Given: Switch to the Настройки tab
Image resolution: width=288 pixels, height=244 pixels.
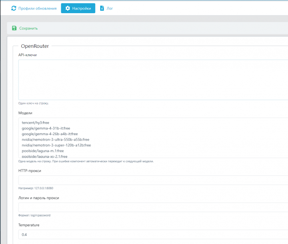Looking at the screenshot, I should (78, 8).
